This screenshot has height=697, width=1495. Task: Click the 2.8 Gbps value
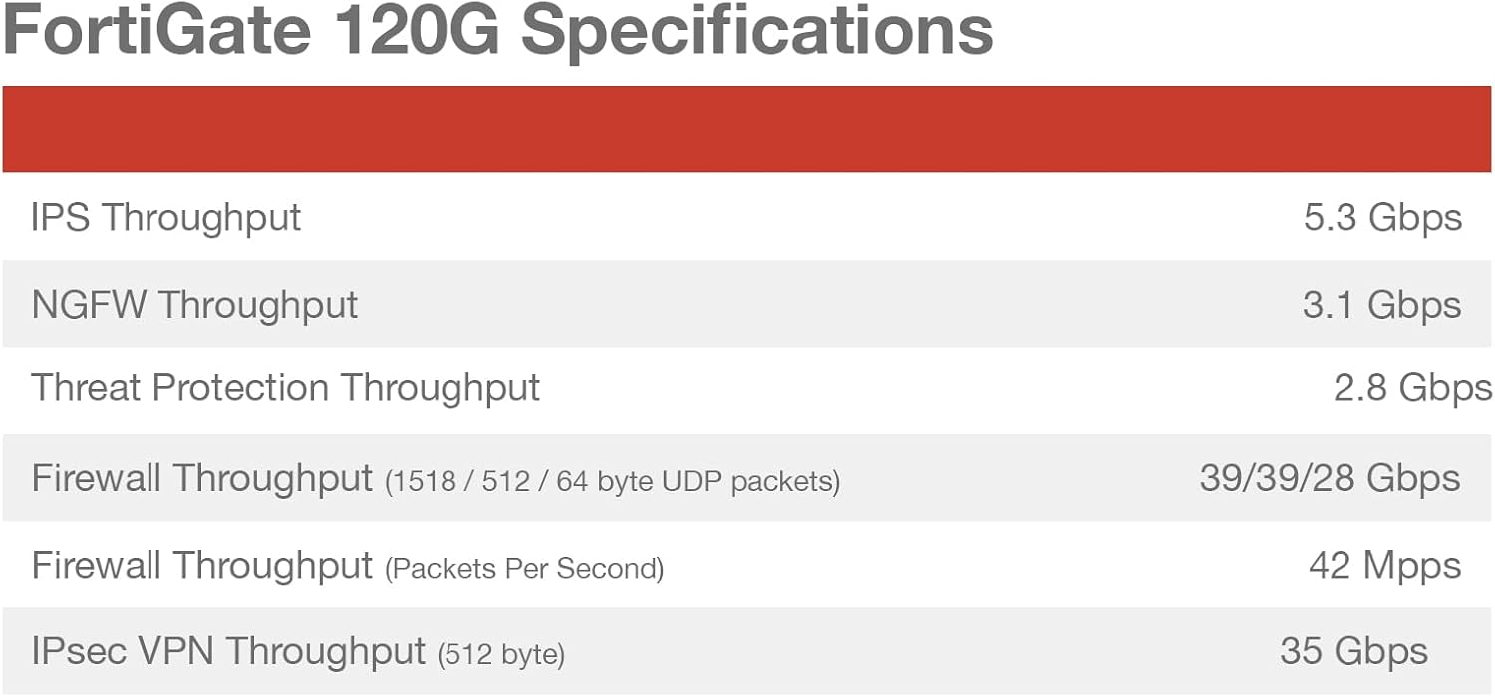coord(1412,388)
